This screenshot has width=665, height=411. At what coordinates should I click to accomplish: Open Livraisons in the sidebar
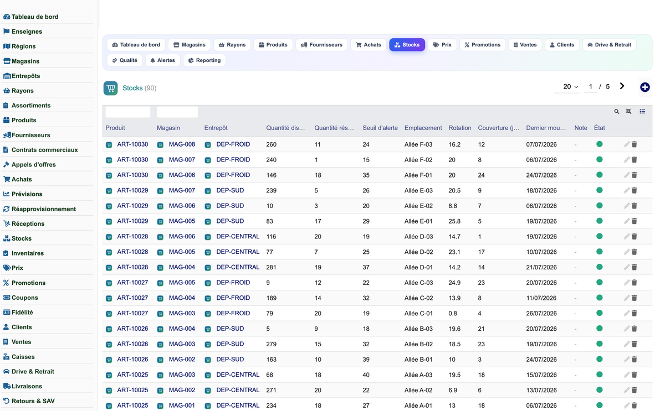pos(27,386)
